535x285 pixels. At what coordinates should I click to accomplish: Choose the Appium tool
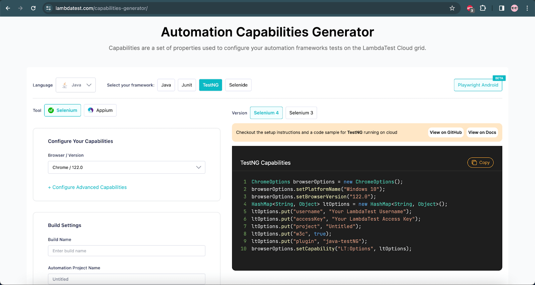pyautogui.click(x=100, y=110)
